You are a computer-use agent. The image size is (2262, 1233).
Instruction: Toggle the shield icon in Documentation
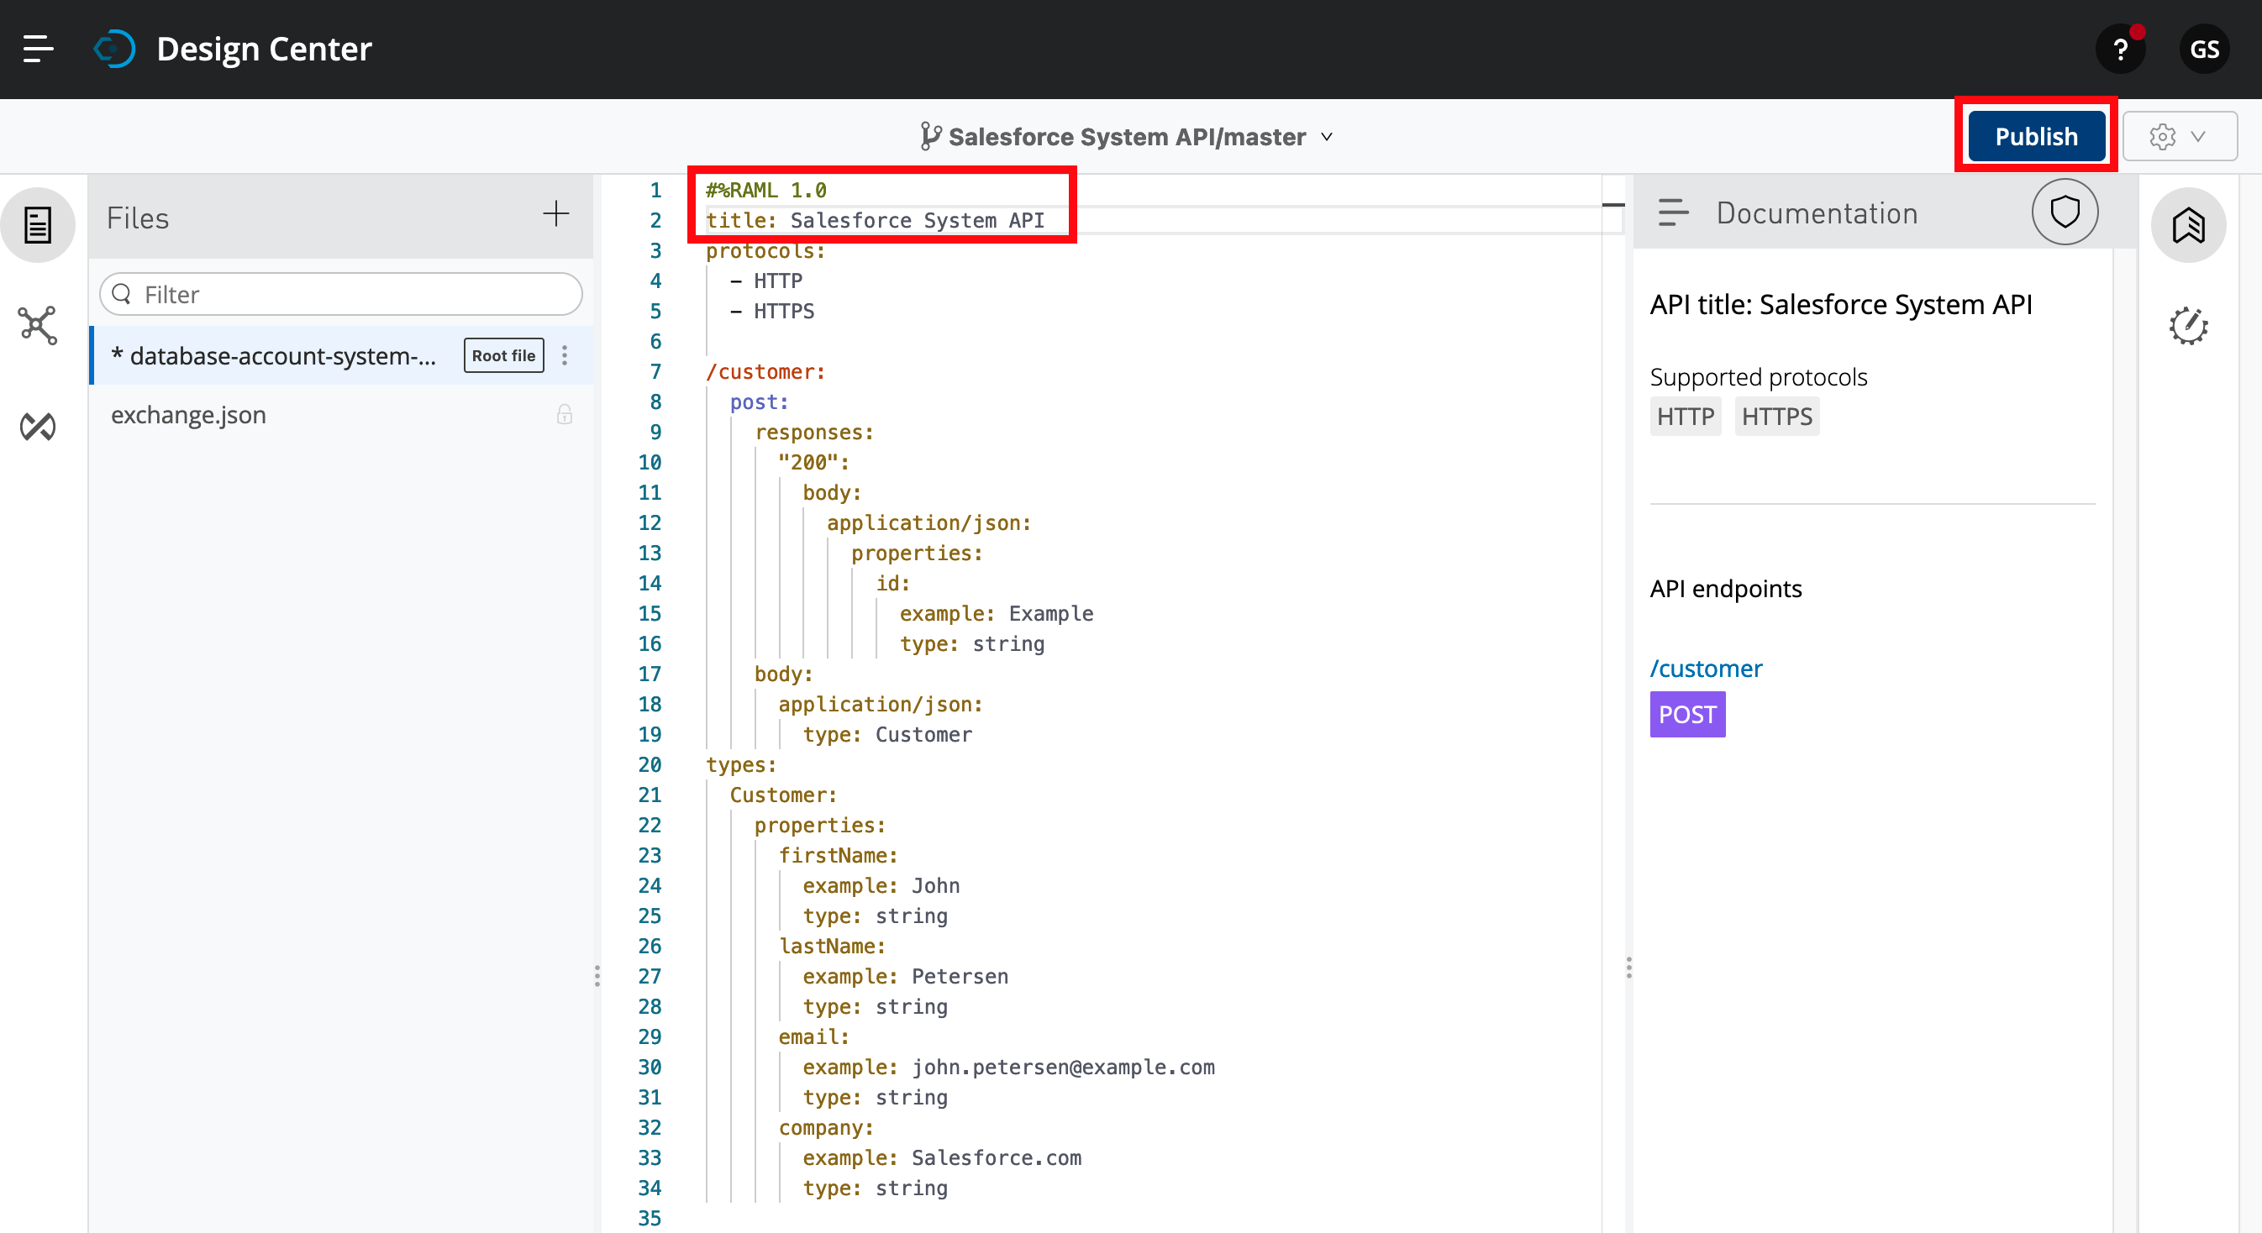2065,212
